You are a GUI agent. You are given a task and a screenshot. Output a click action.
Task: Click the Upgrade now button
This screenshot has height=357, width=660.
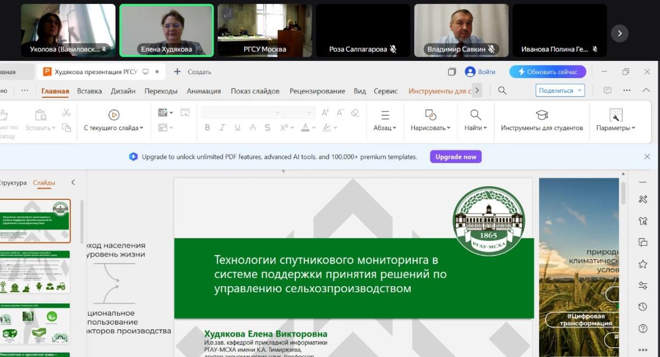pos(455,157)
